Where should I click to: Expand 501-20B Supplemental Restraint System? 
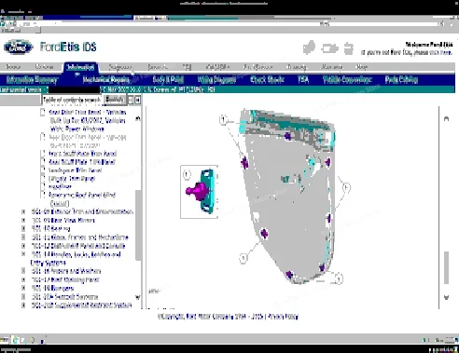point(23,305)
